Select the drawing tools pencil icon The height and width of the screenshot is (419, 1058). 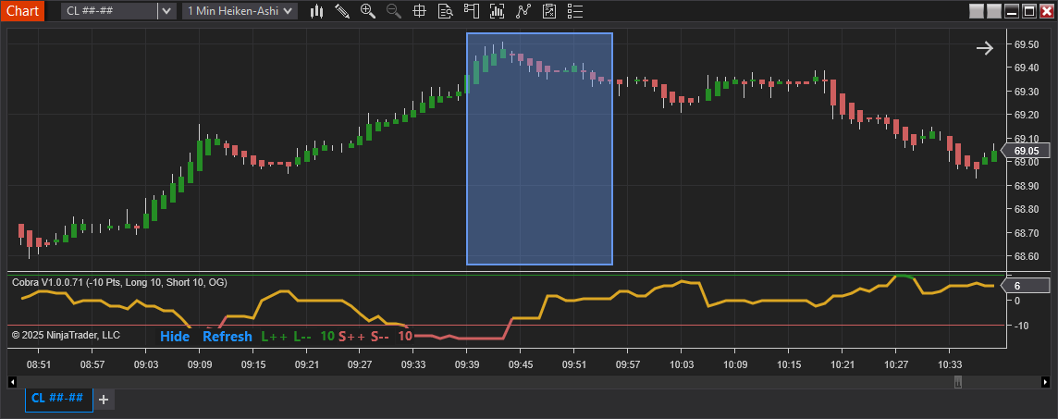[x=342, y=11]
